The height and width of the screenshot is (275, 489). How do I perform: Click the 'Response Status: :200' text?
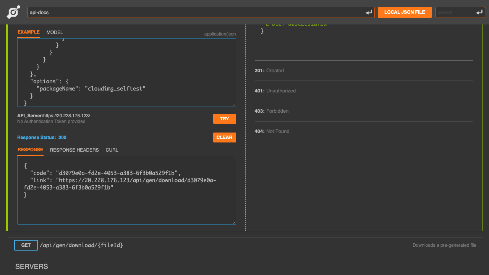pos(42,137)
